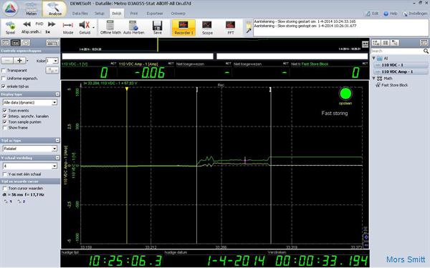The height and width of the screenshot is (268, 430).
Task: Toggle the Toon sample punten checkbox
Action: click(x=5, y=122)
